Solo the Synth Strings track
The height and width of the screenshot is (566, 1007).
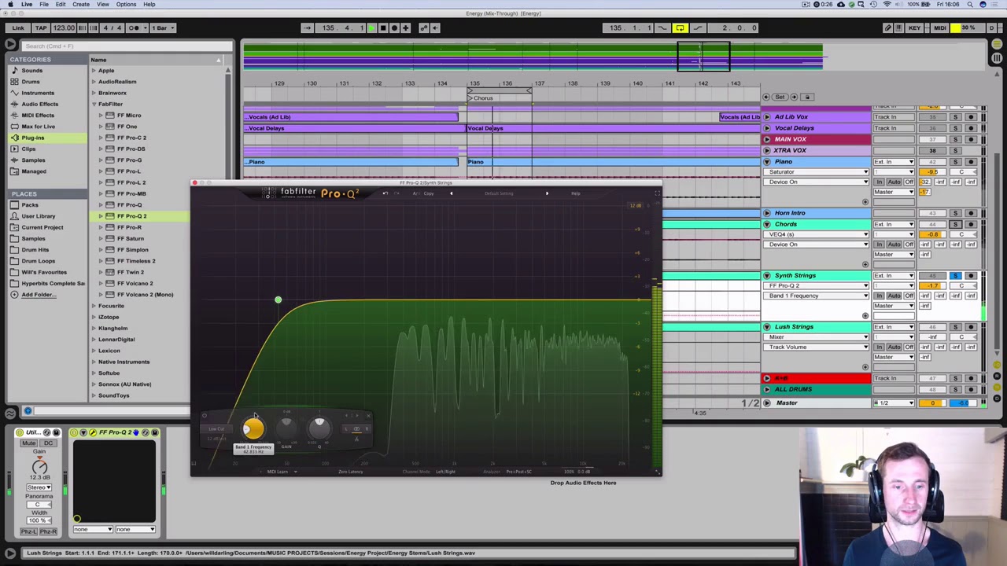pyautogui.click(x=955, y=276)
